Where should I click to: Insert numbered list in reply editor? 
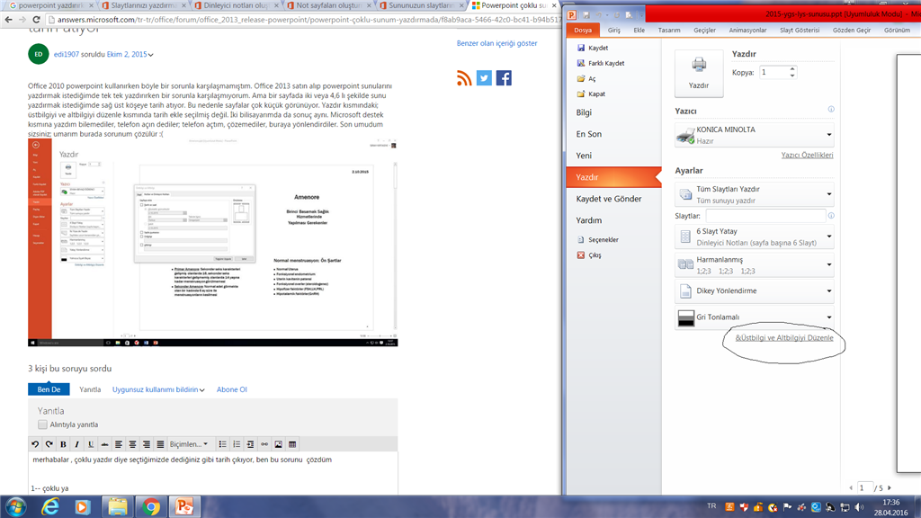[x=237, y=444]
